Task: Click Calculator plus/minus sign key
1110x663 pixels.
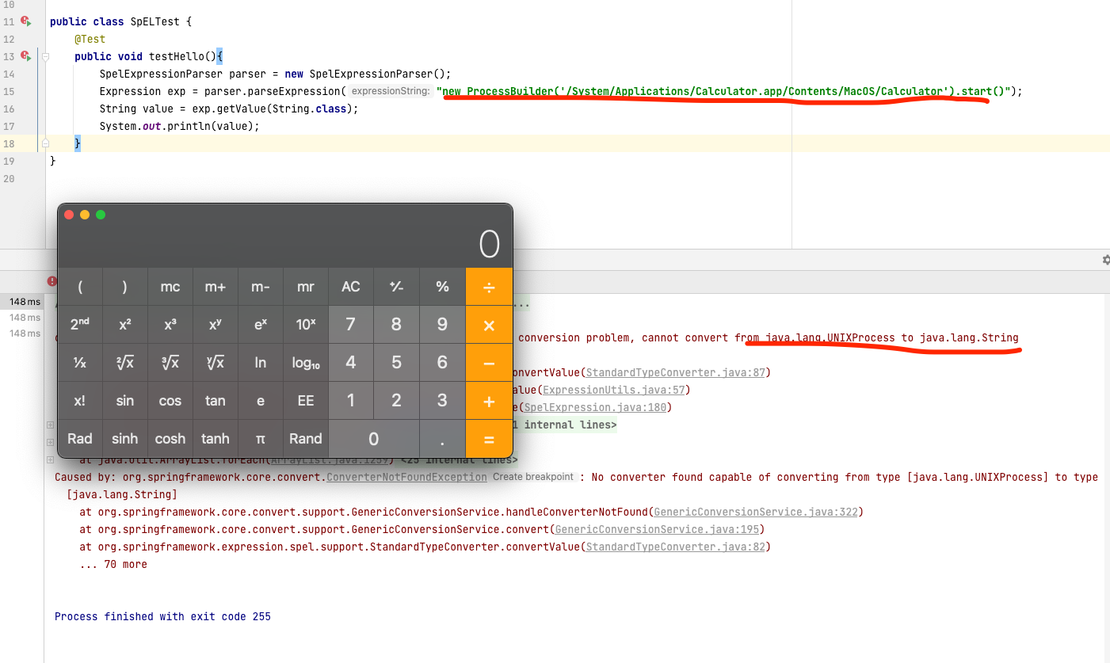Action: (x=396, y=287)
